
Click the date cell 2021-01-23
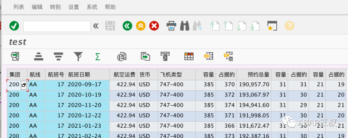click(x=88, y=126)
